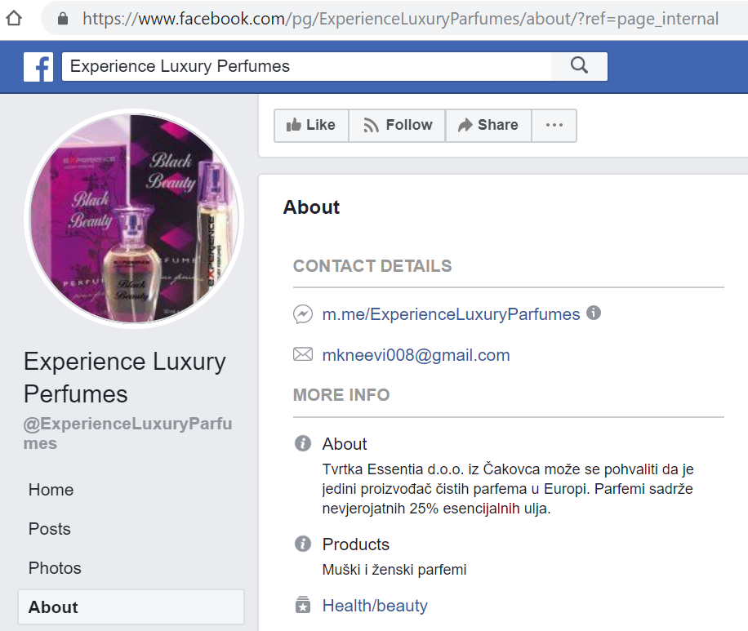
Task: Switch to the Photos tab
Action: pos(55,568)
